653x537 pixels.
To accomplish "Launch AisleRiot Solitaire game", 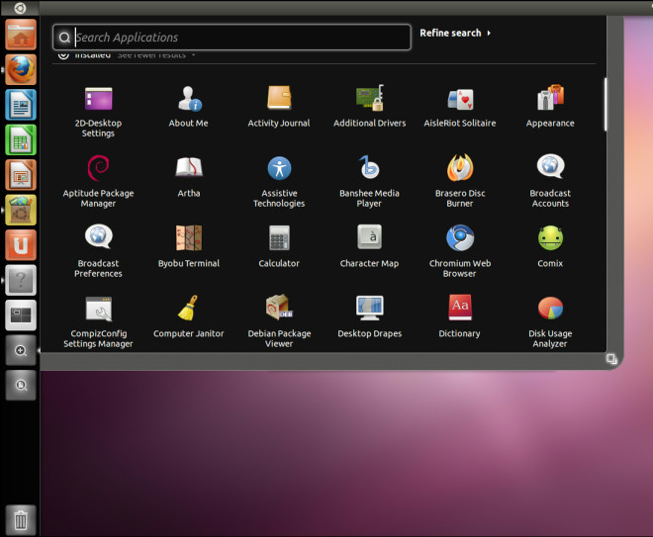I will [x=460, y=106].
